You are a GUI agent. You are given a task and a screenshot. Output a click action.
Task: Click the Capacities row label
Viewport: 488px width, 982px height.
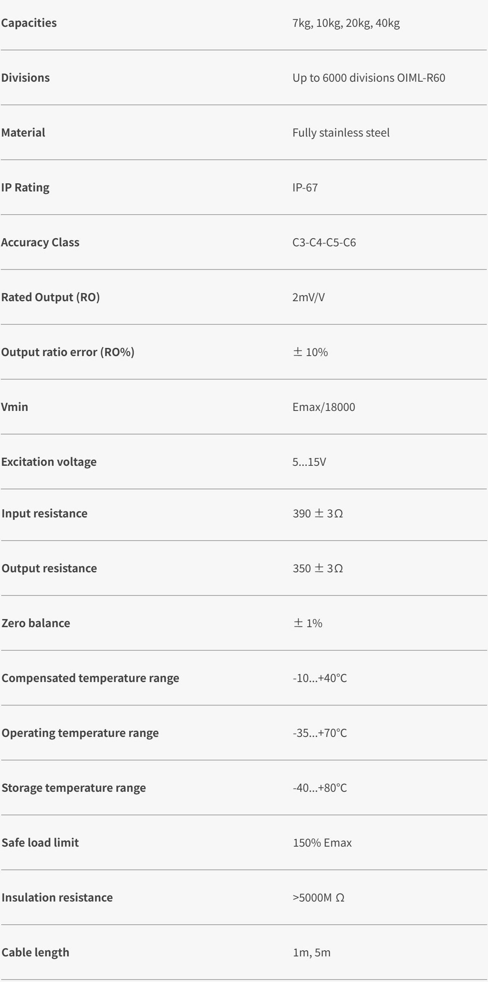click(x=29, y=23)
